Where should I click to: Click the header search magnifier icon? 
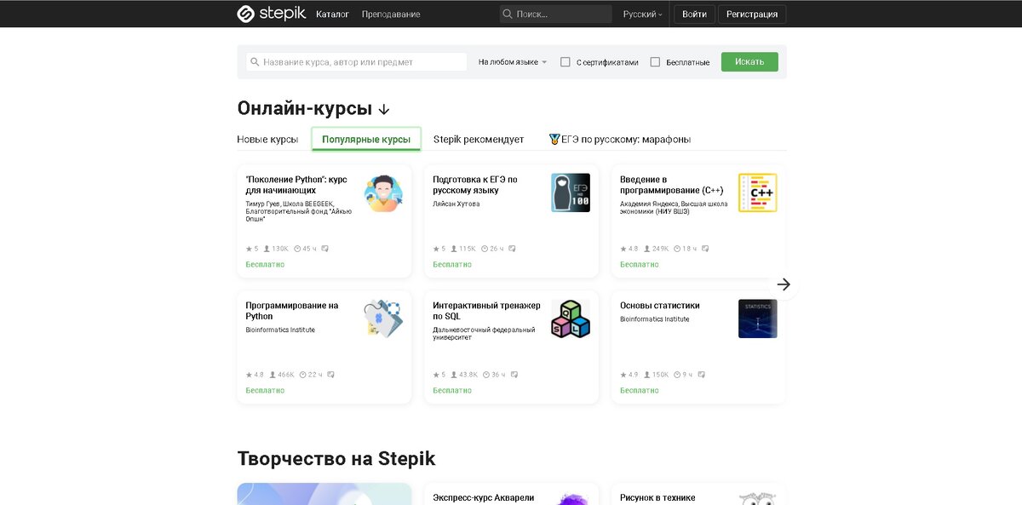coord(508,14)
